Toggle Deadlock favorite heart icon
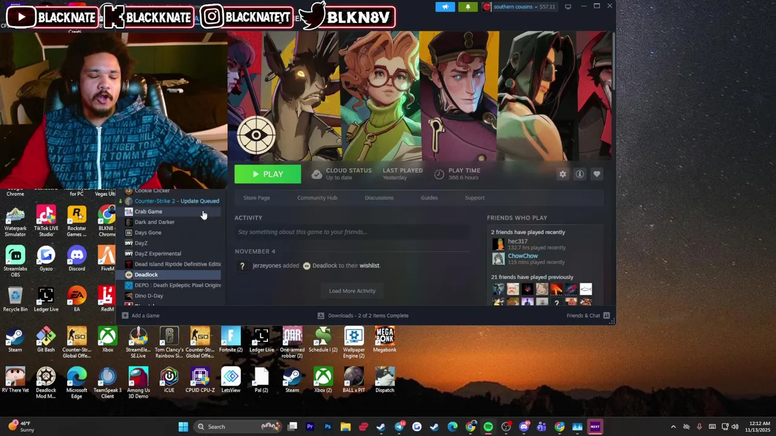 pyautogui.click(x=597, y=174)
